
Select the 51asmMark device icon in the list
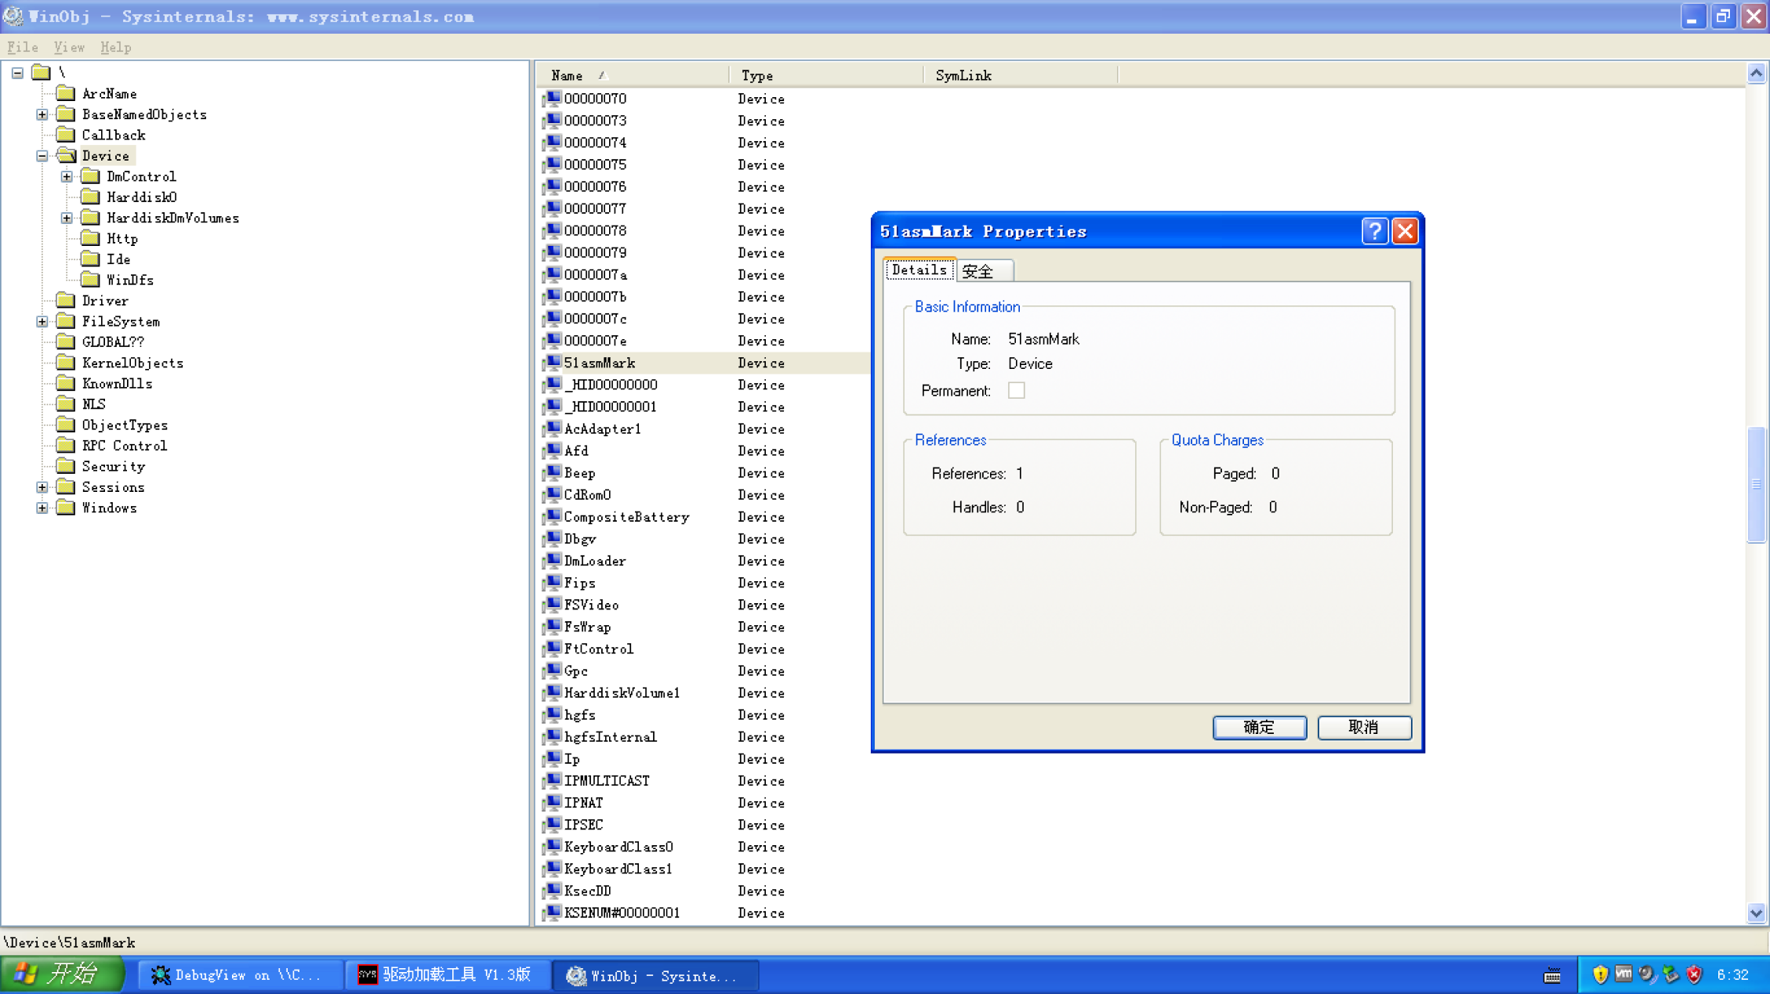click(552, 363)
